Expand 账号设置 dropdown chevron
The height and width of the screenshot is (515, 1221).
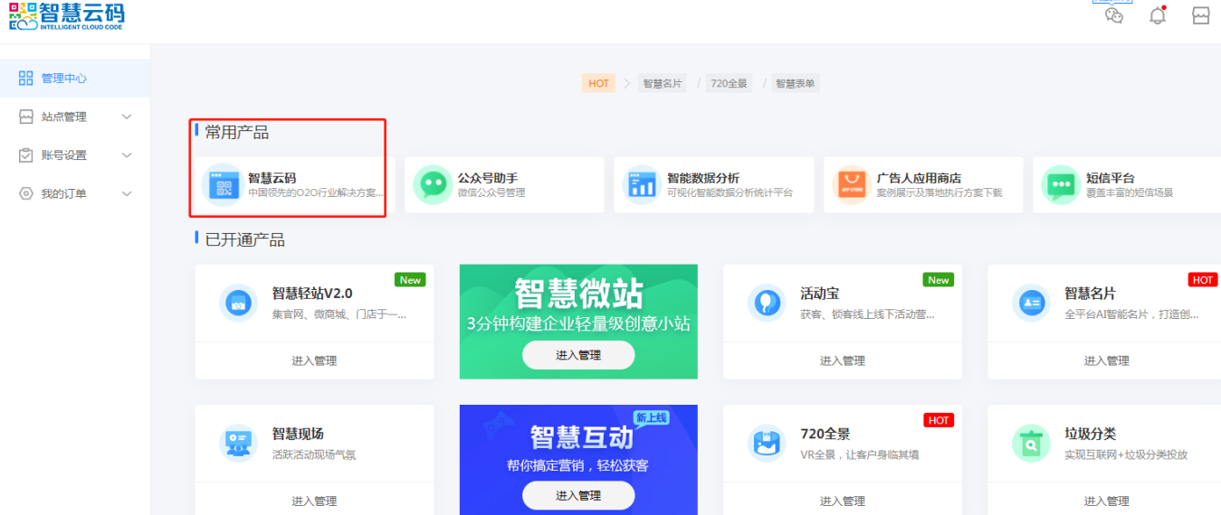tap(127, 155)
